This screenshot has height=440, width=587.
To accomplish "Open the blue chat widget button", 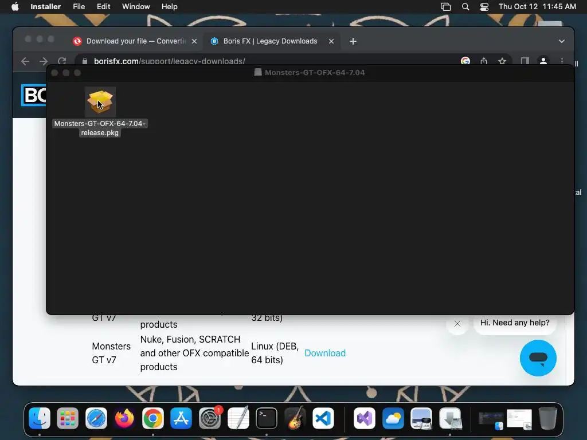I will pyautogui.click(x=538, y=358).
